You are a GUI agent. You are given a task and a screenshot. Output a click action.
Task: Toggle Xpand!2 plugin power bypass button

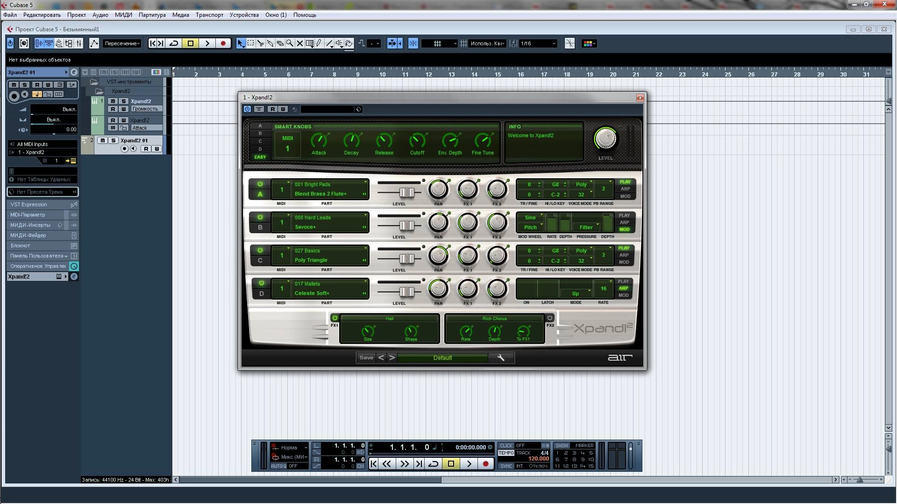click(x=247, y=109)
